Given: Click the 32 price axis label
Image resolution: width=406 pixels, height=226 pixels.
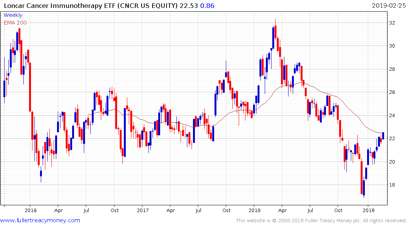Looking at the screenshot, I should click(x=392, y=23).
